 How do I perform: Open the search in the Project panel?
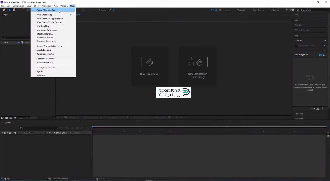(4, 38)
